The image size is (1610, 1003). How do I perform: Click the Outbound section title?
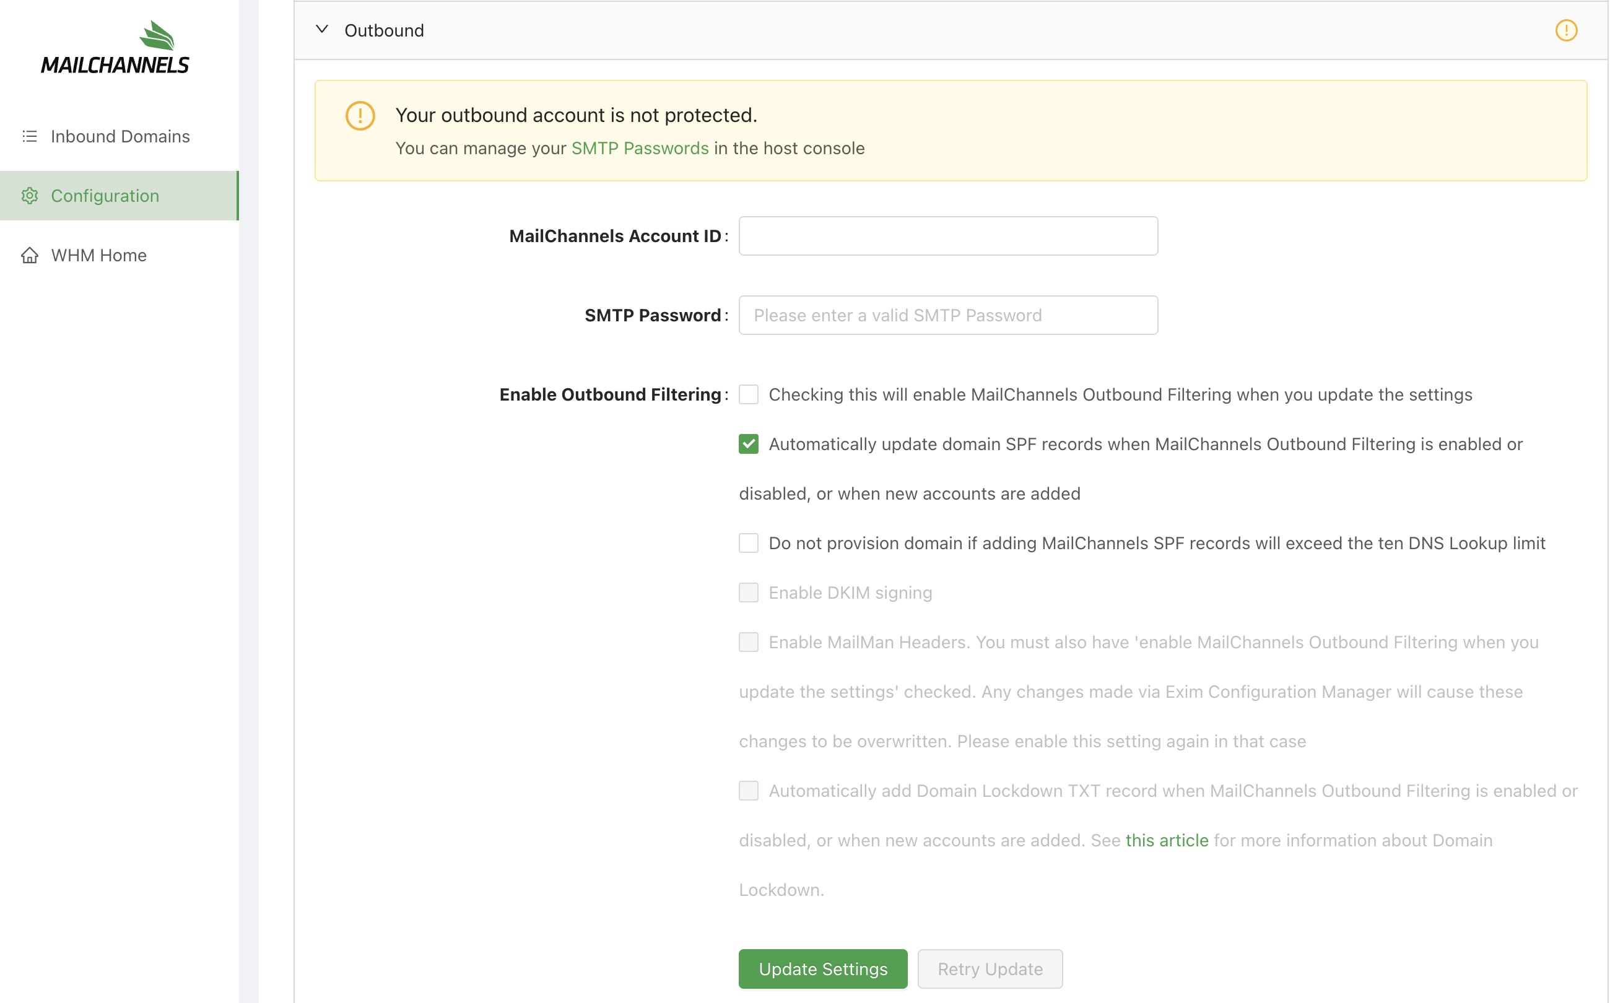tap(384, 30)
